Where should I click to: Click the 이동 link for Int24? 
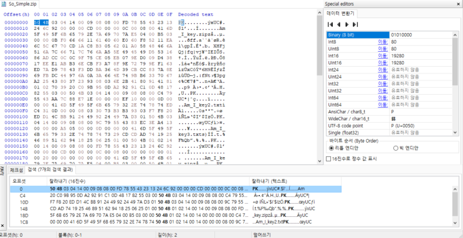(x=383, y=70)
